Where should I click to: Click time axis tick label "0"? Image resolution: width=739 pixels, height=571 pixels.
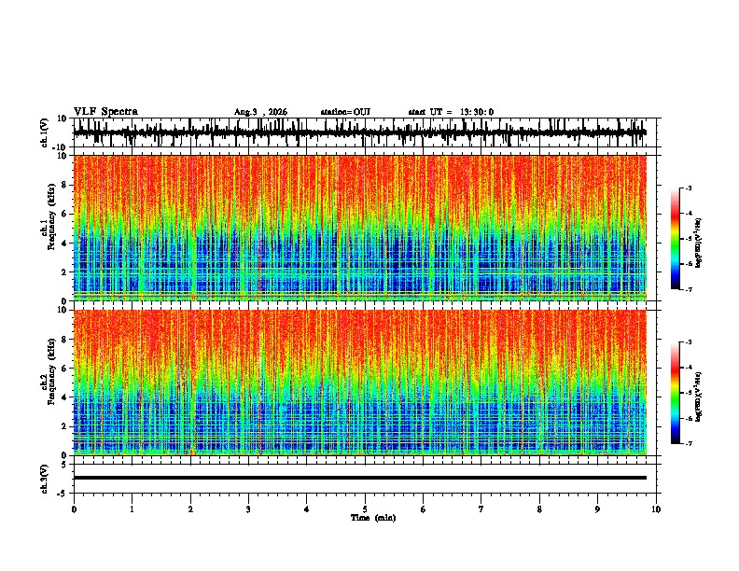[74, 509]
